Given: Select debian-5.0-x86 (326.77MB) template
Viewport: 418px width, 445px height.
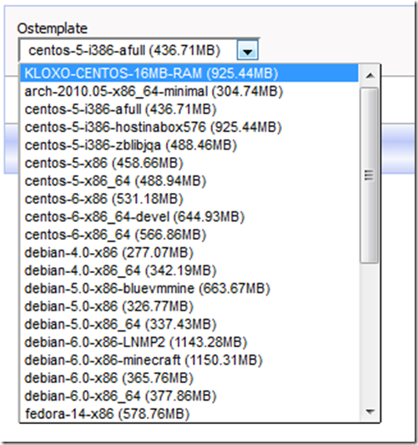Looking at the screenshot, I should click(x=189, y=306).
